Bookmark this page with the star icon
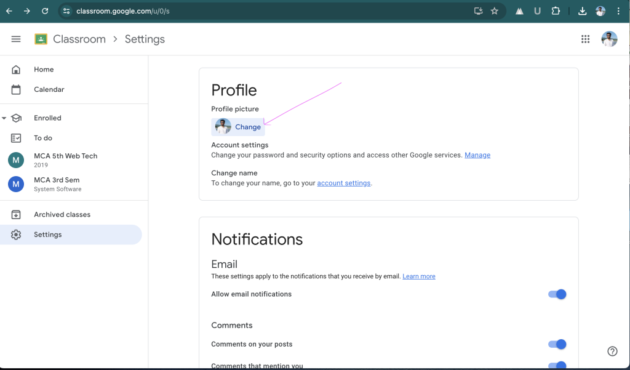 coord(495,11)
